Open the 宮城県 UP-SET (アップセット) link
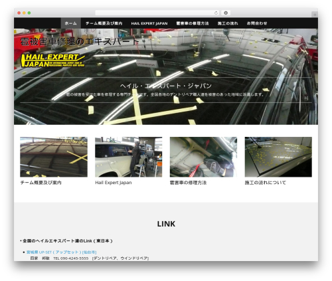The height and width of the screenshot is (281, 332). (x=61, y=252)
